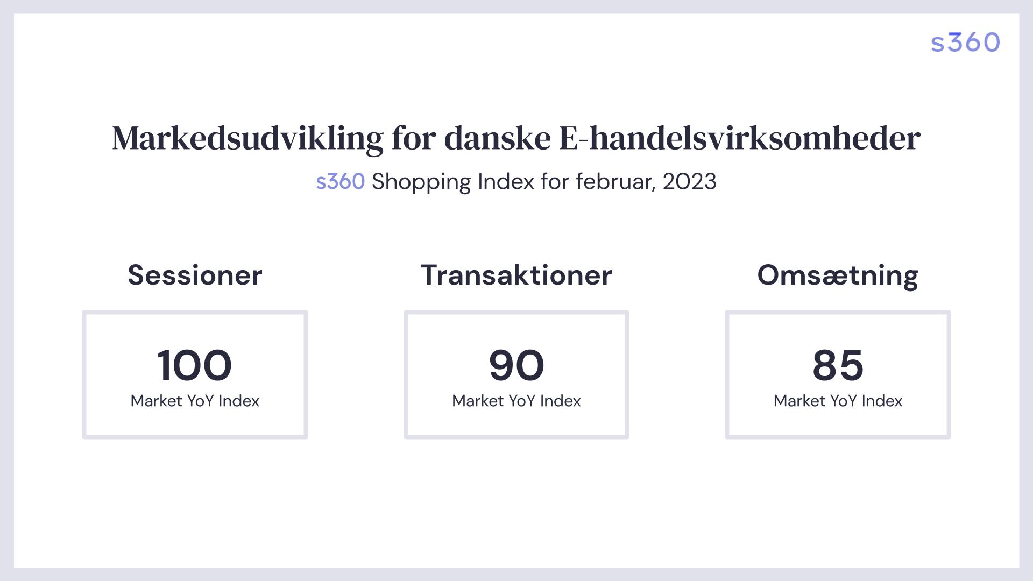Select the Sessioner index card box
This screenshot has width=1033, height=581.
pos(195,374)
